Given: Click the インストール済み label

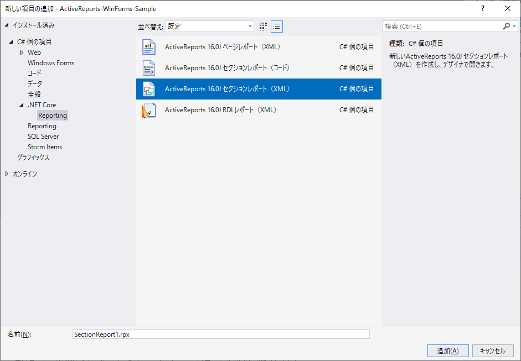Looking at the screenshot, I should coord(34,25).
